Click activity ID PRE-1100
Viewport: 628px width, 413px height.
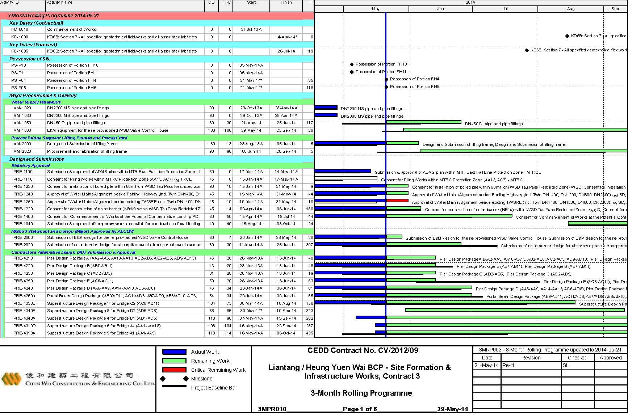click(x=23, y=172)
